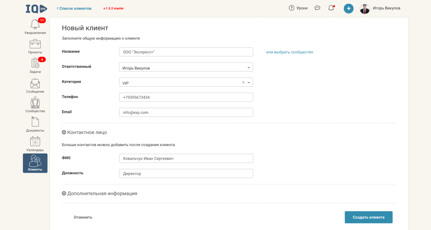Click the chat bubble icon in header
The height and width of the screenshot is (230, 431).
coord(317,8)
